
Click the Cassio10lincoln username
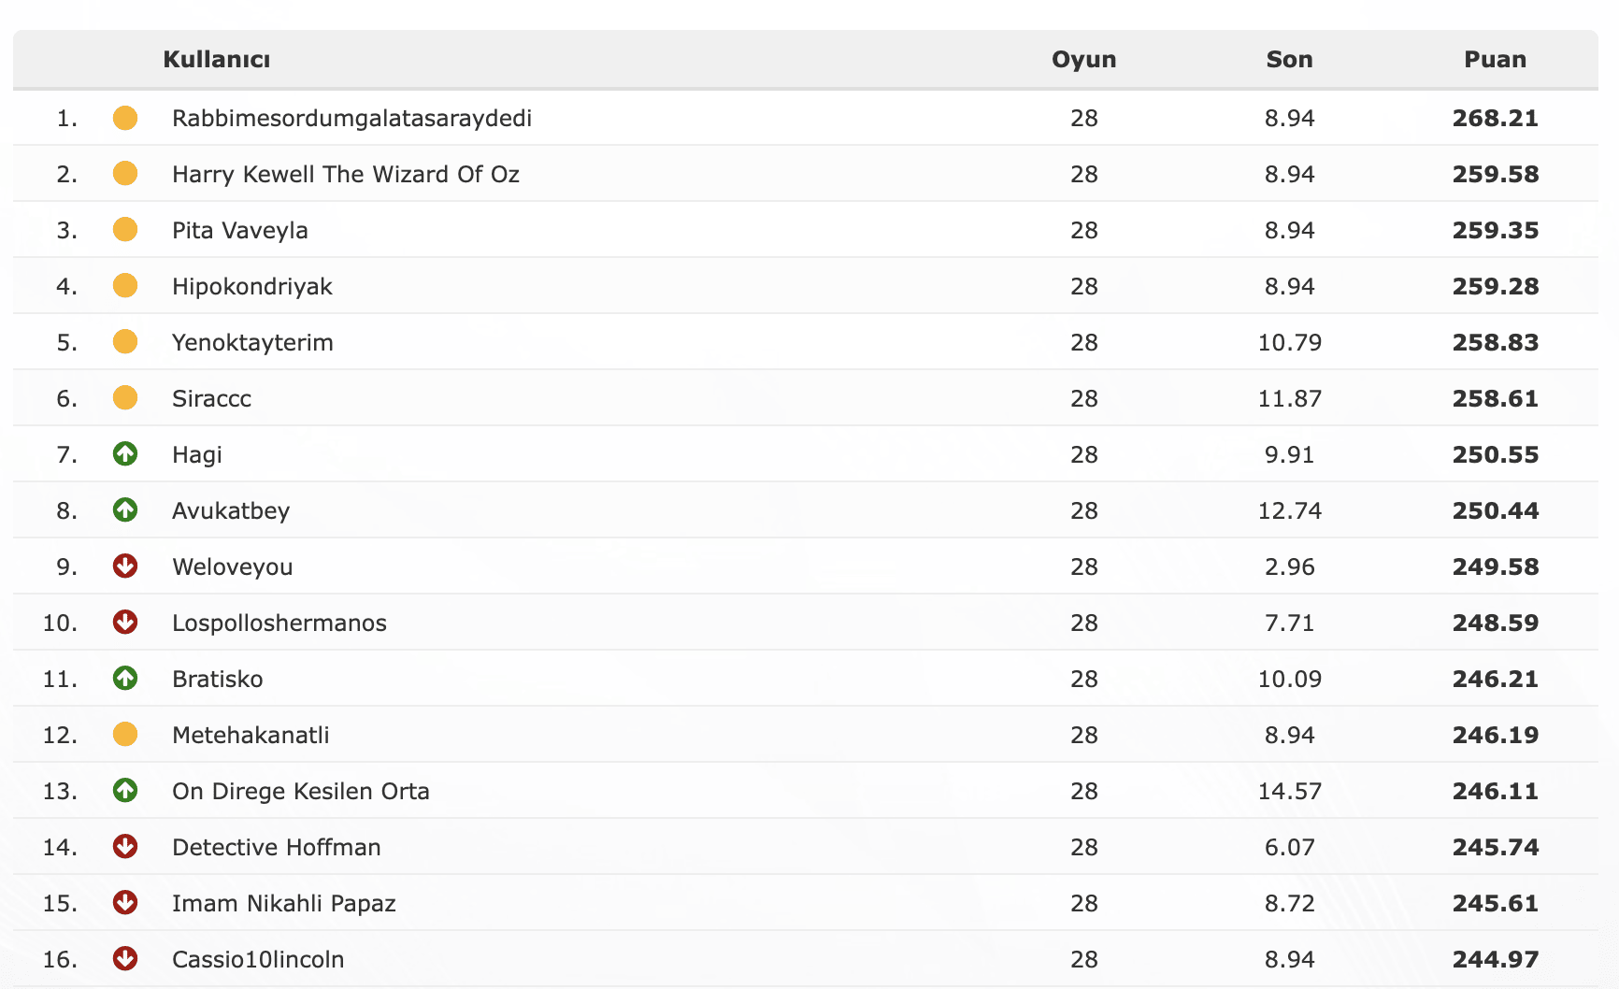tap(258, 960)
